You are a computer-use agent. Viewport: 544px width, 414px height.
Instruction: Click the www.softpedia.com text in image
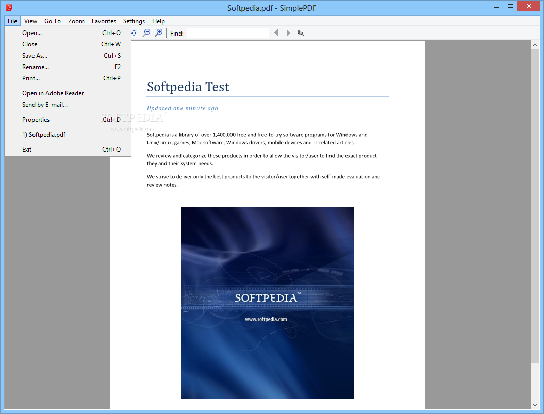(x=266, y=319)
